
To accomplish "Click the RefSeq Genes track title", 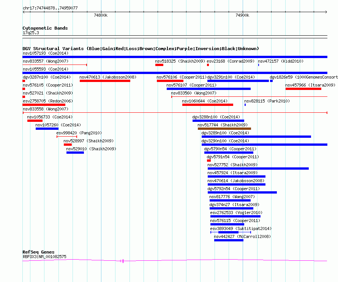I will (x=38, y=252).
